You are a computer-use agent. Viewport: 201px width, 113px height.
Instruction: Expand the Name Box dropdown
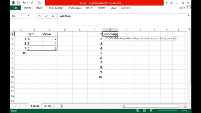tap(28, 16)
